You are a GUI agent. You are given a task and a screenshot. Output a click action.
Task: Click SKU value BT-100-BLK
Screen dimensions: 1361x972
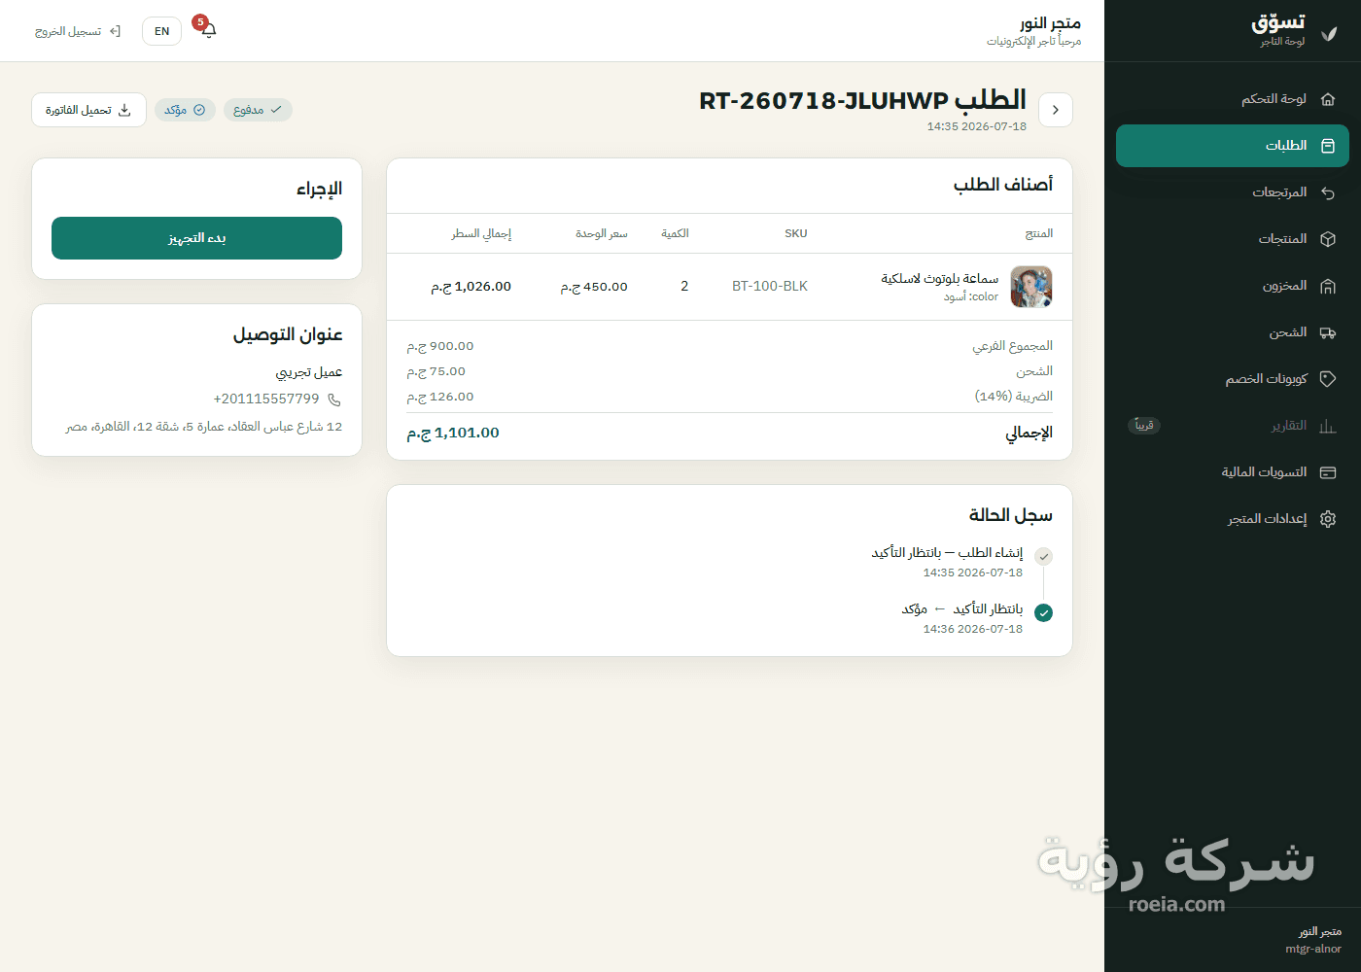point(770,287)
